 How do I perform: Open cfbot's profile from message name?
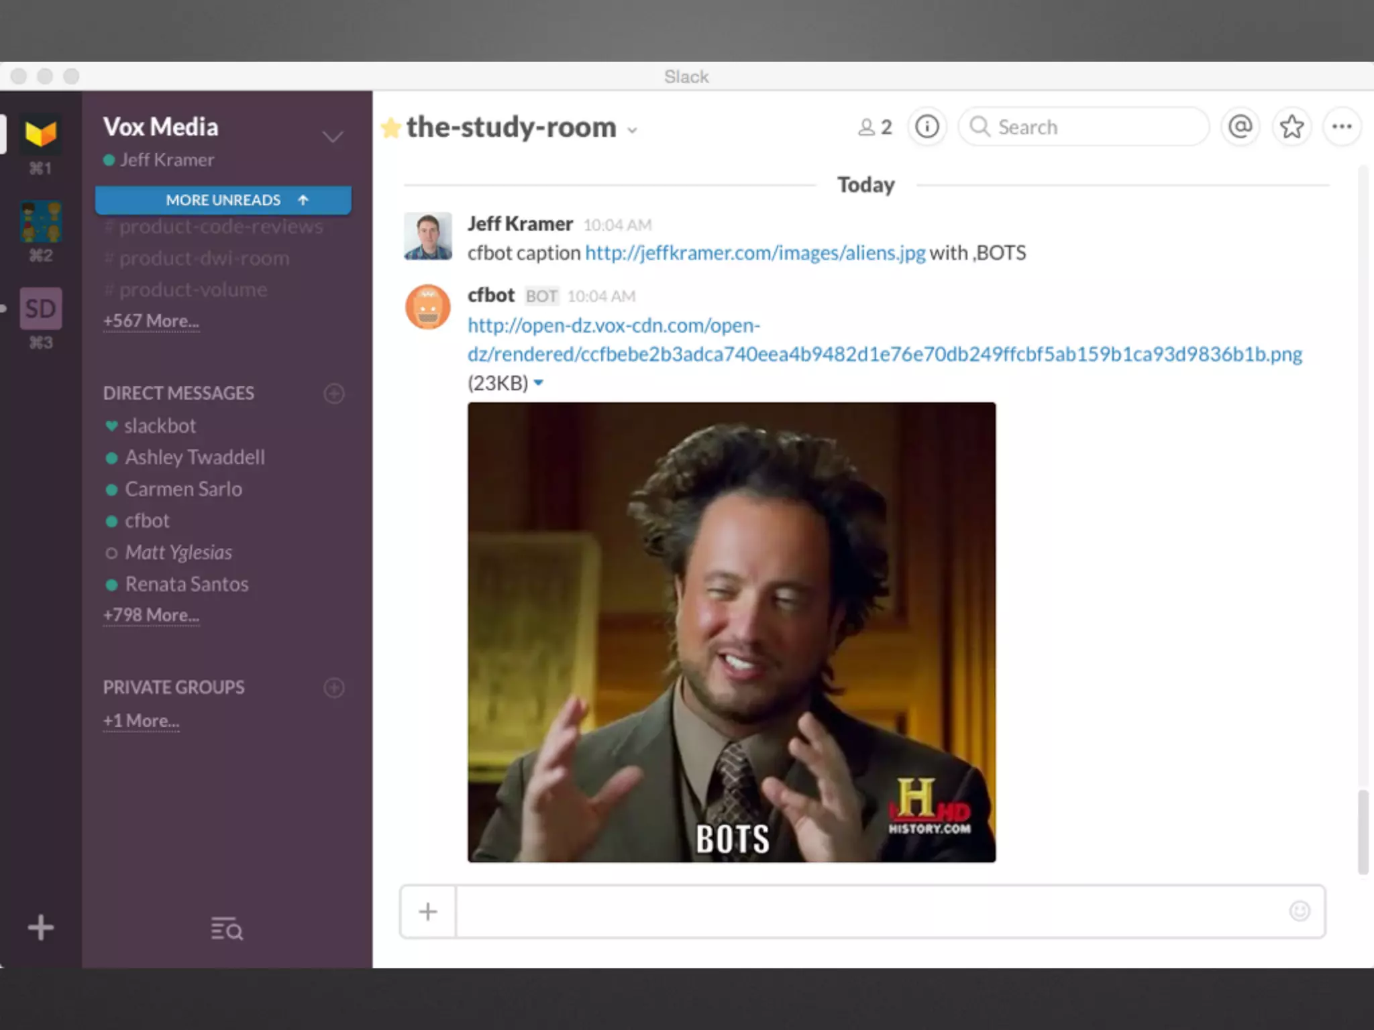[x=491, y=295]
